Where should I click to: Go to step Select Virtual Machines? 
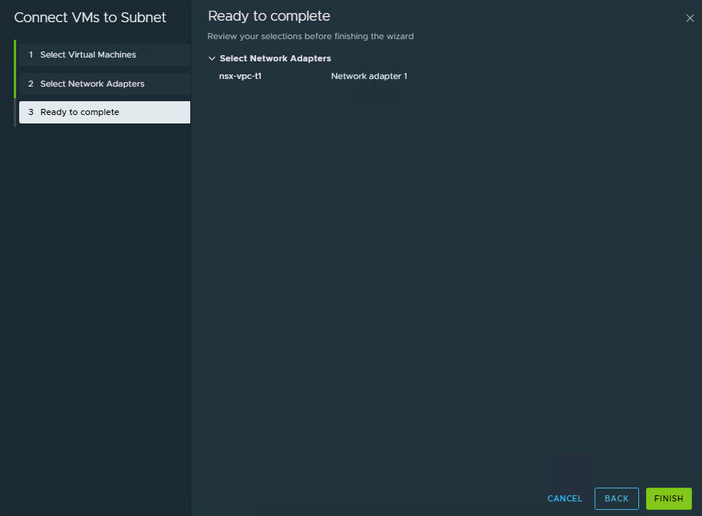87,55
